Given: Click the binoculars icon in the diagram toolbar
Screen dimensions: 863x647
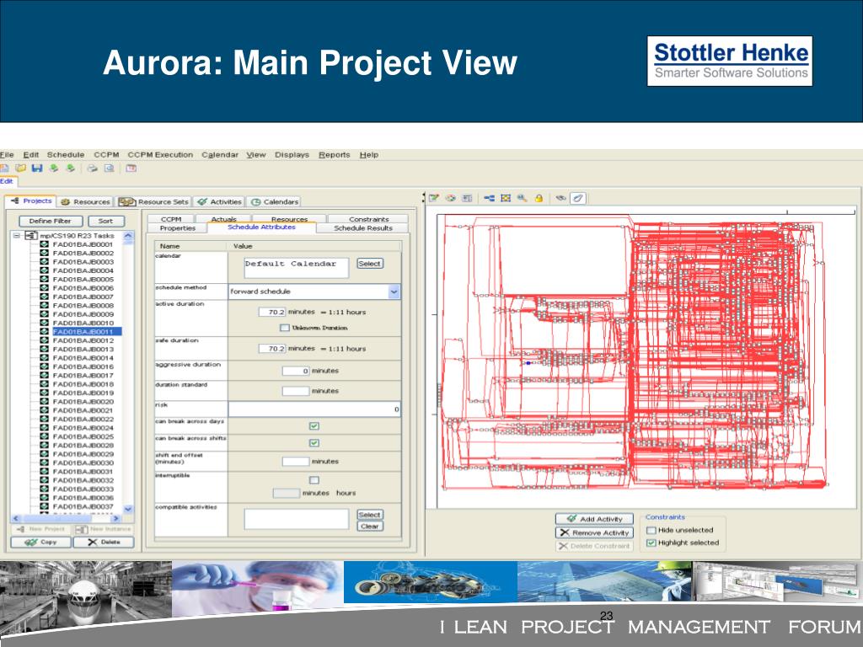Looking at the screenshot, I should point(560,198).
